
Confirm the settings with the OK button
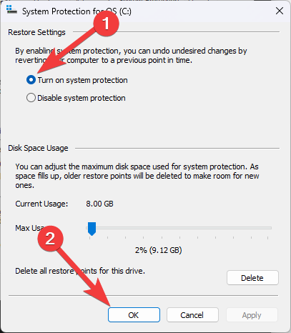(x=134, y=315)
